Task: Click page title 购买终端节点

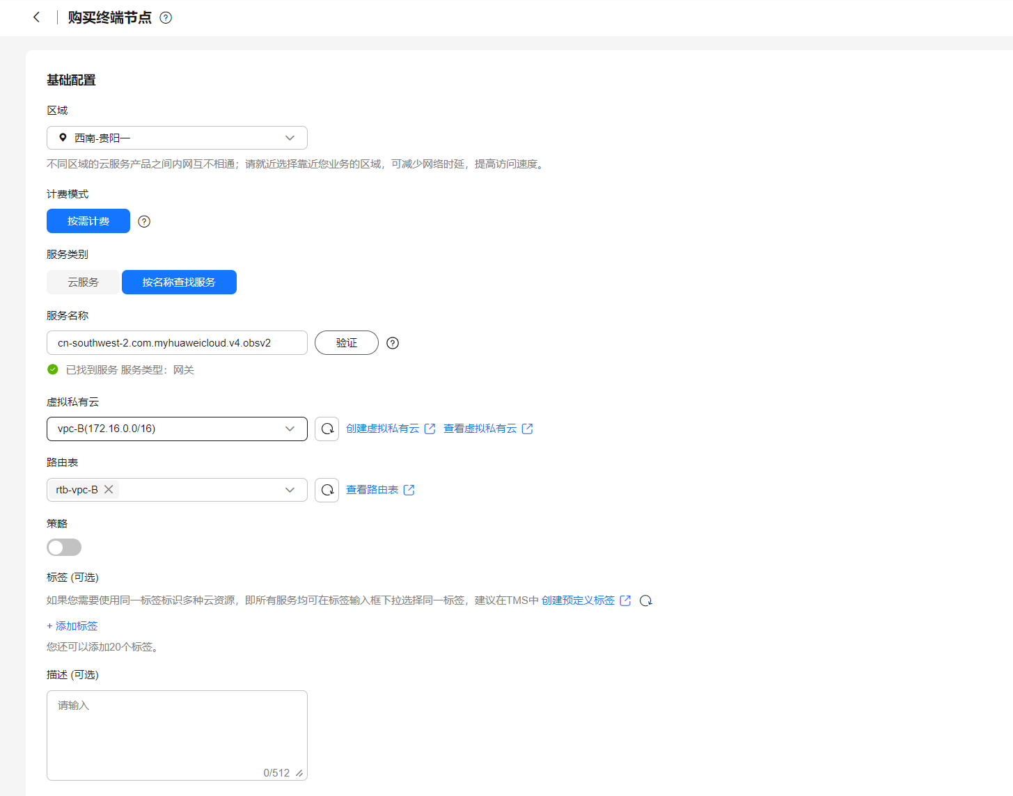Action: pyautogui.click(x=110, y=17)
